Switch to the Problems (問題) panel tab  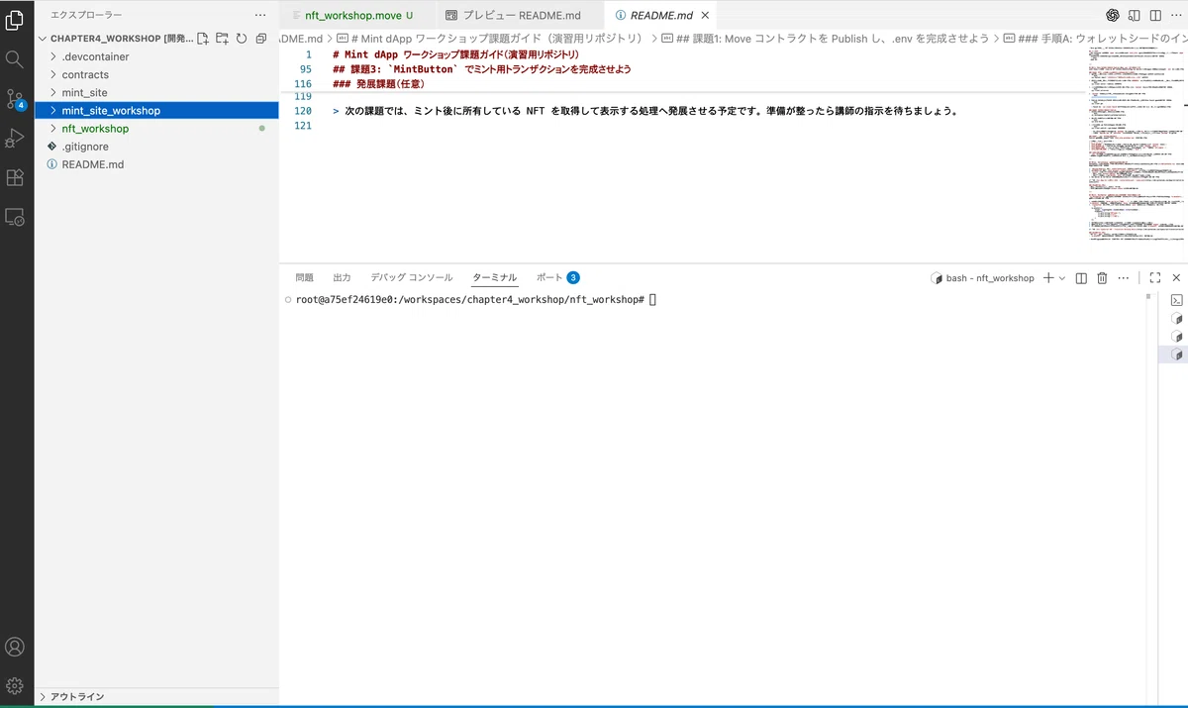pos(304,278)
